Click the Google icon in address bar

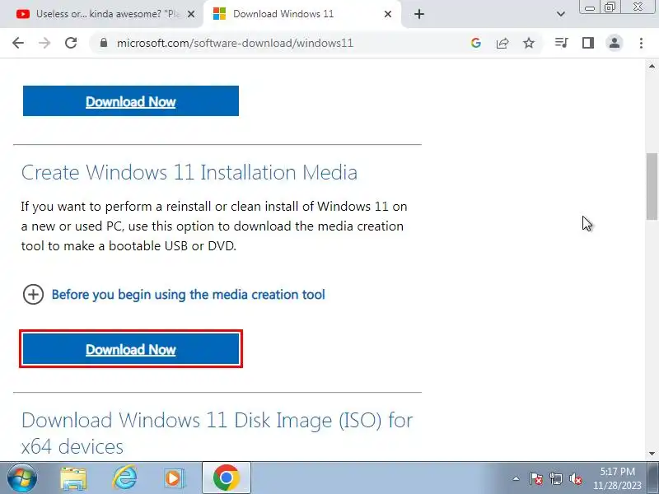[x=476, y=43]
